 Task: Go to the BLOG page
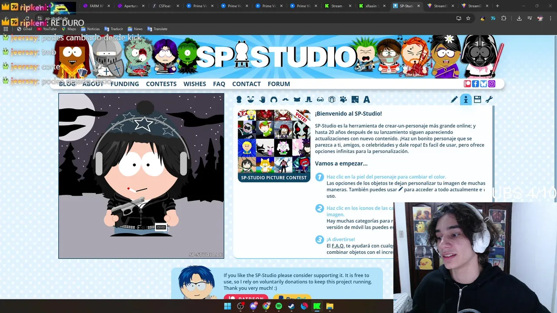(67, 84)
